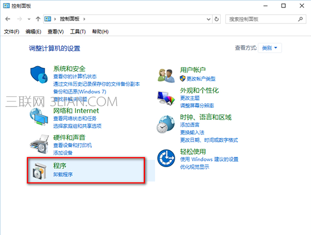Click 查看网络状态和任务 link
311x235 pixels.
tap(75, 119)
